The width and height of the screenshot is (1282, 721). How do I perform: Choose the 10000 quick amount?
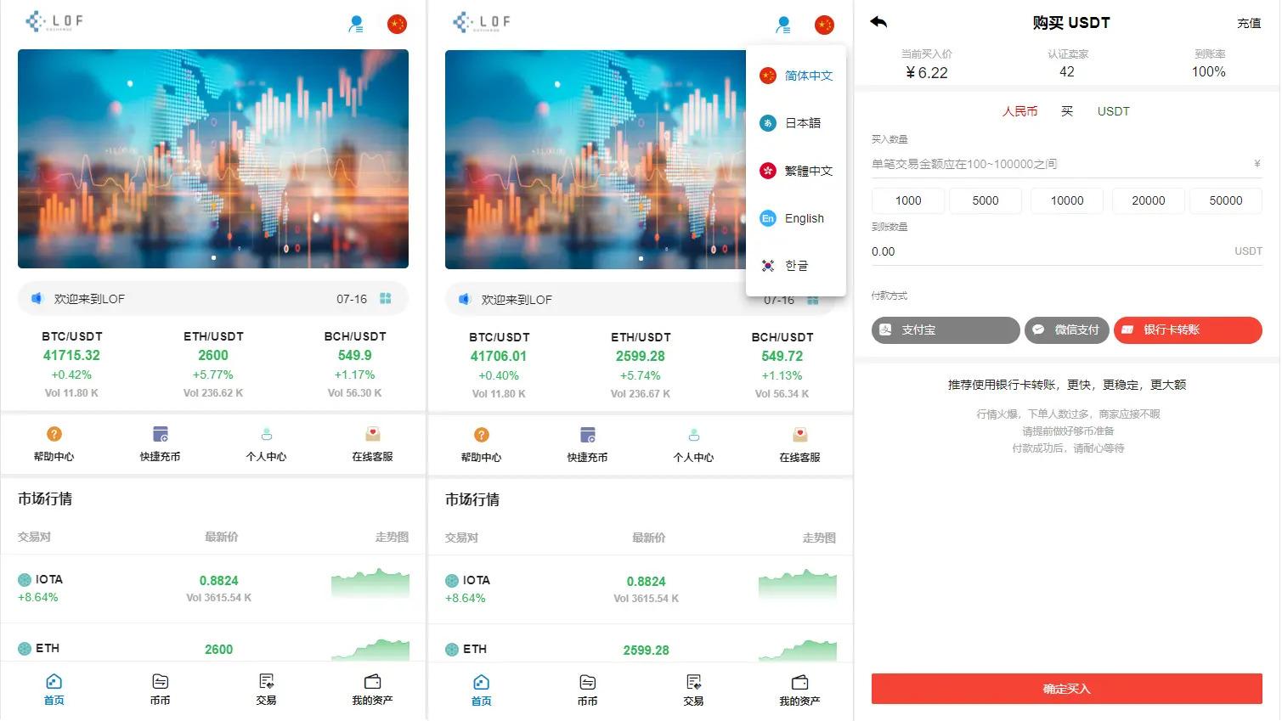pos(1066,200)
